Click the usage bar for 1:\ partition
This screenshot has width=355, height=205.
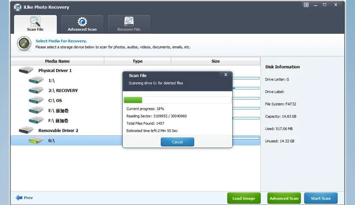pos(246,78)
